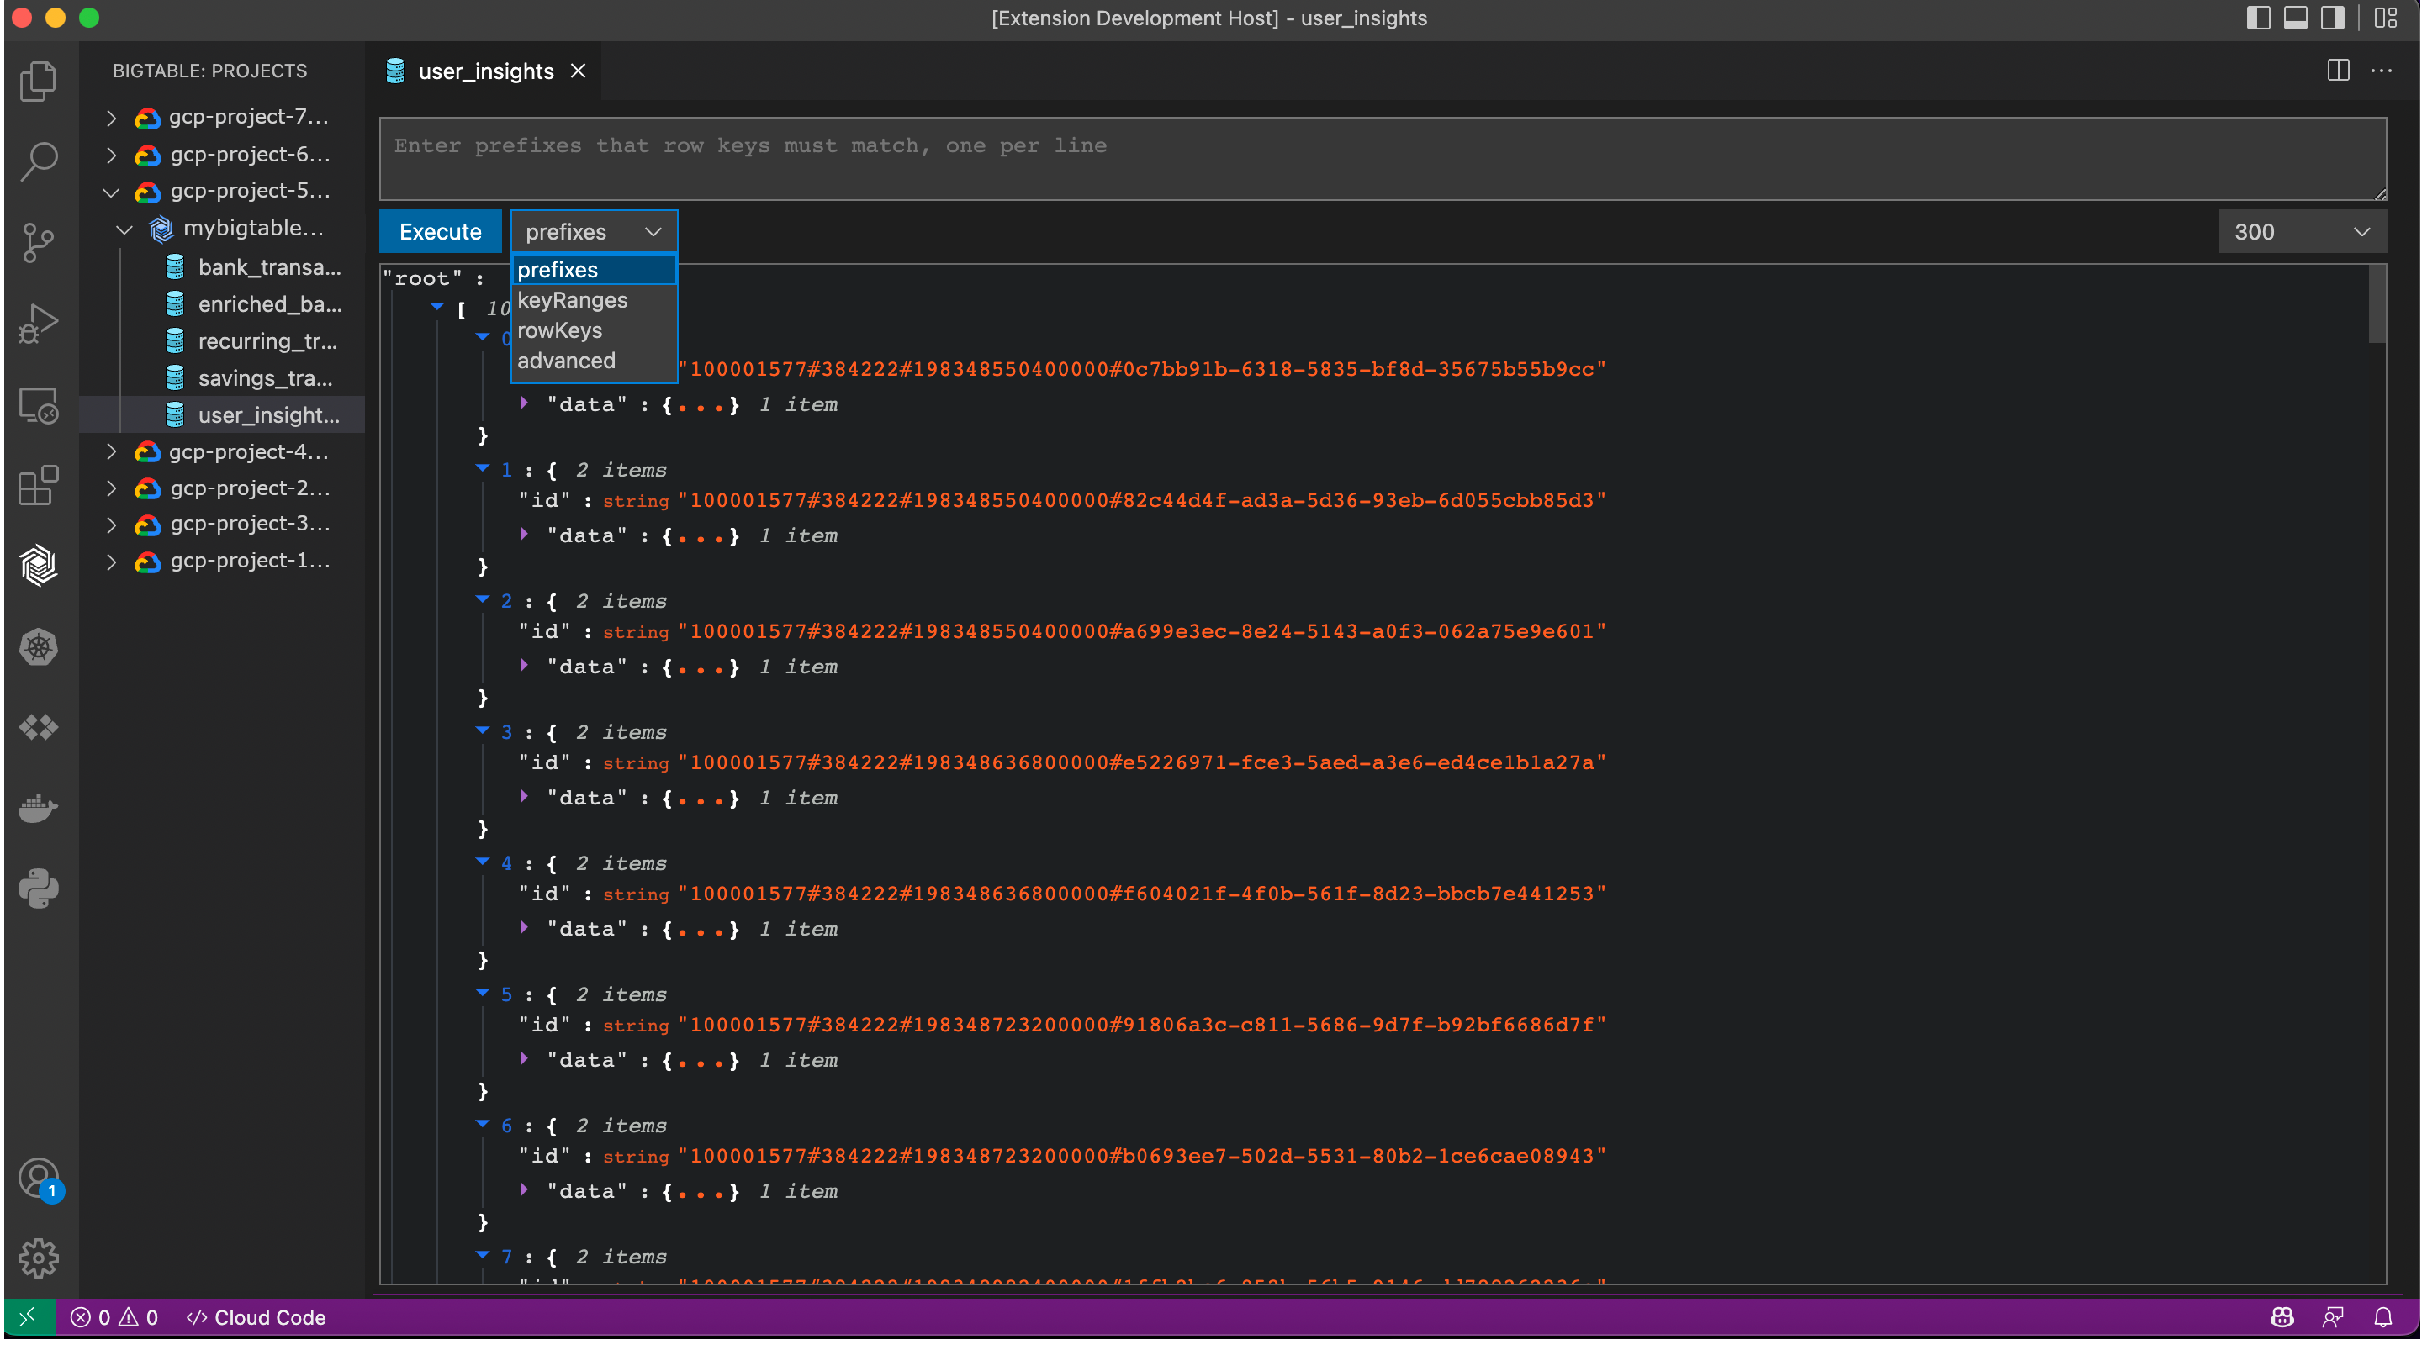Open notifications bell in status bar
Screen dimensions: 2422x1350
point(2382,1318)
